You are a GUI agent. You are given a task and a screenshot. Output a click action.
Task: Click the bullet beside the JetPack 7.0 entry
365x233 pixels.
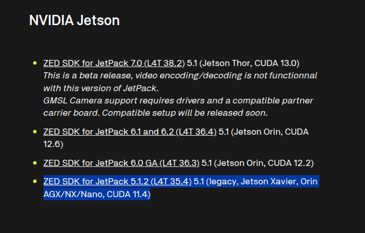point(35,63)
